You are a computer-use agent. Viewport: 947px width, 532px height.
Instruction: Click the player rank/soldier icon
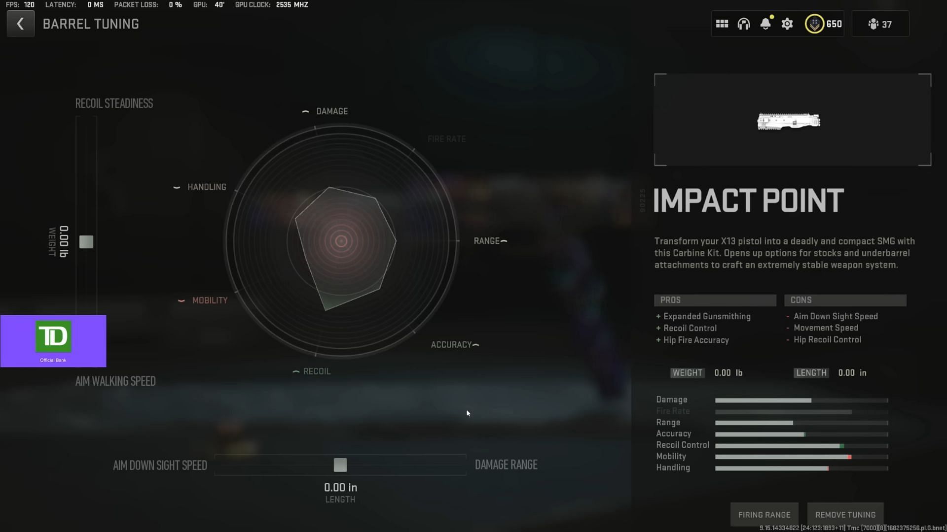pos(873,24)
